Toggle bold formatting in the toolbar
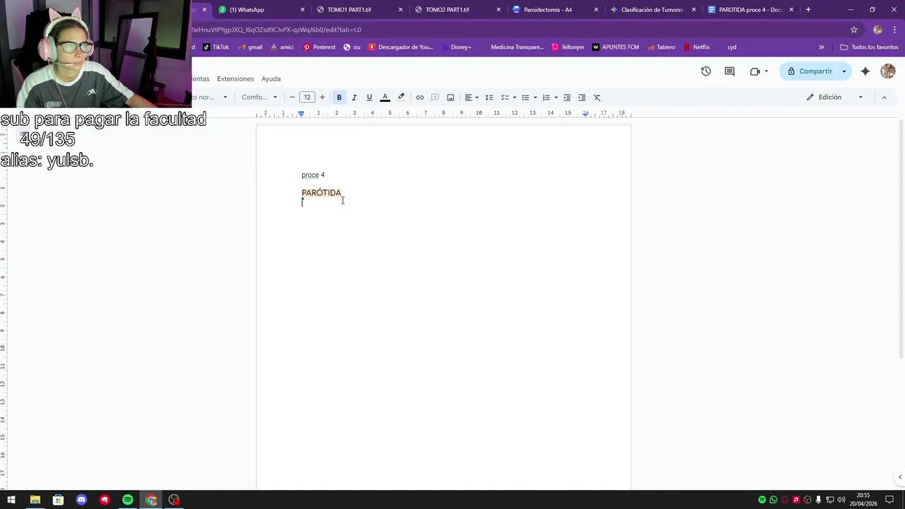This screenshot has width=905, height=509. click(339, 98)
